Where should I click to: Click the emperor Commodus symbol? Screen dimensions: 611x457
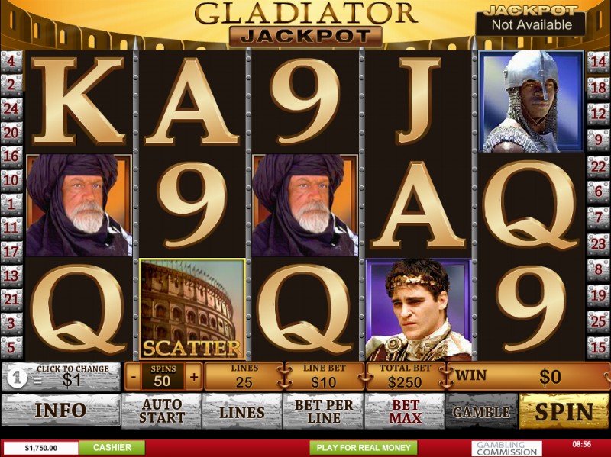[419, 310]
